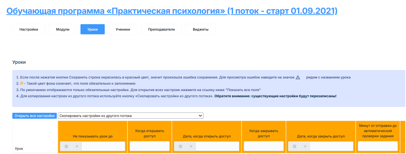Focus the Дата, когда закрыть доступ field

331,146
